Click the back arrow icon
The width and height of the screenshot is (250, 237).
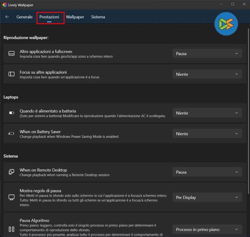[x=7, y=17]
